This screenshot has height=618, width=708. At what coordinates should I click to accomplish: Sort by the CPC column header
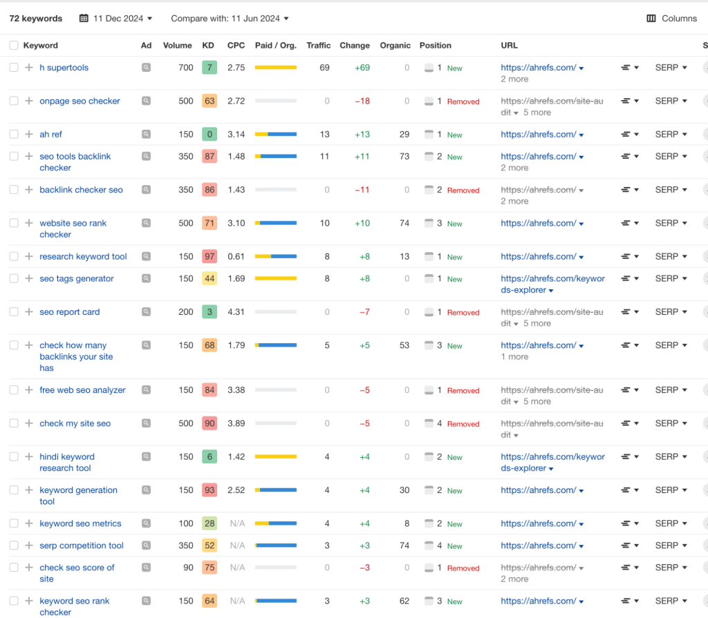[236, 45]
